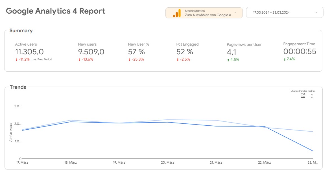Click the red down arrow beside -13.6%
330x182 pixels.
(79, 60)
